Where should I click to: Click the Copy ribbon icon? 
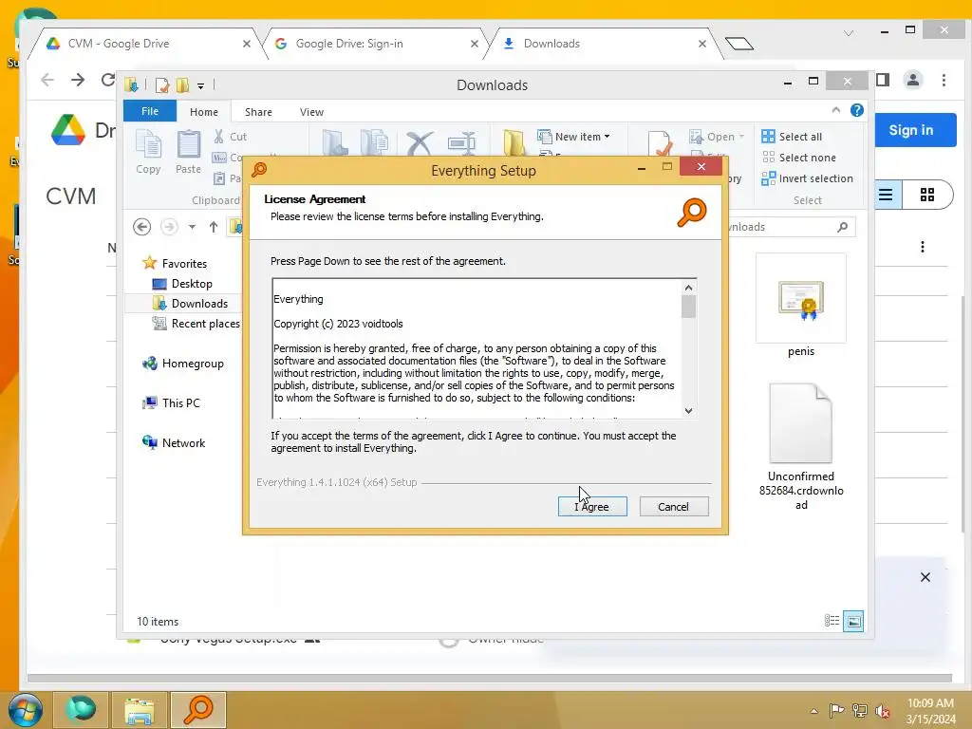point(148,152)
